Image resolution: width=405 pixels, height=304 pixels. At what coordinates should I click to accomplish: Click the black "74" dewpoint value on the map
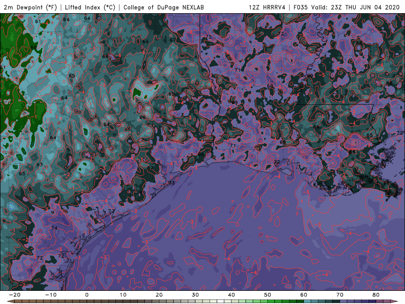tap(54, 228)
